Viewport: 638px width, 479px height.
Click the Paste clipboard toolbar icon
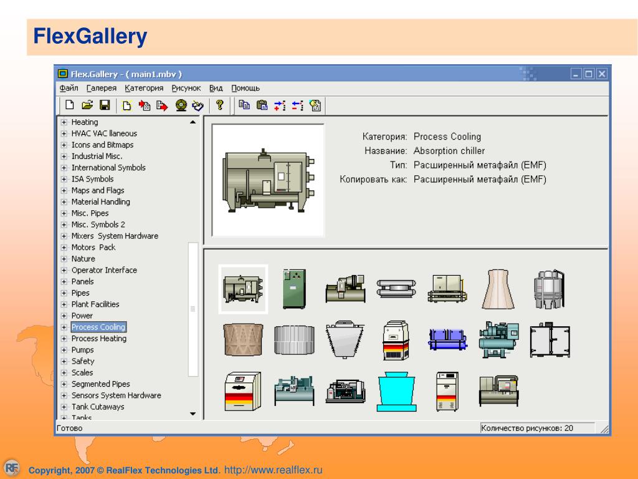pyautogui.click(x=262, y=105)
